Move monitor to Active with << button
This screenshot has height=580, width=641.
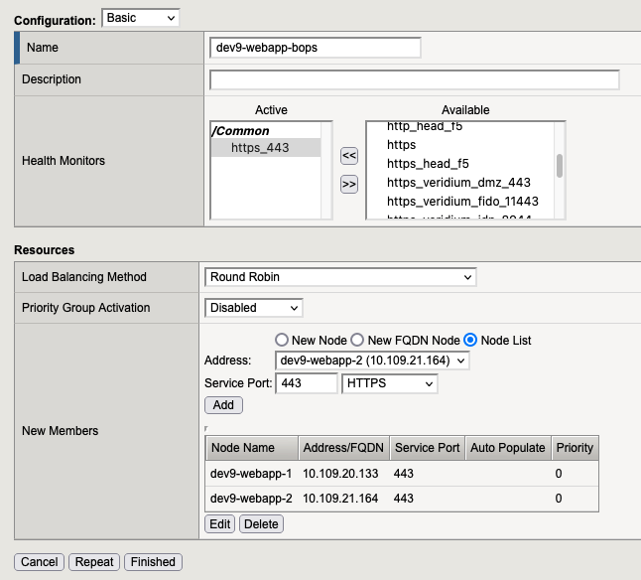point(348,156)
